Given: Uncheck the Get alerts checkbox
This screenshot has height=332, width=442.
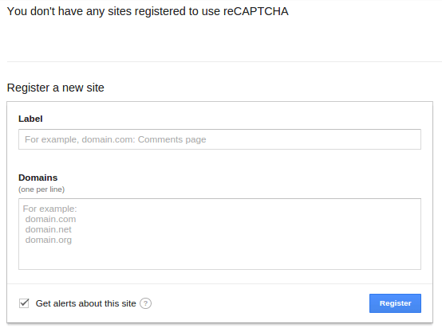Looking at the screenshot, I should [24, 303].
